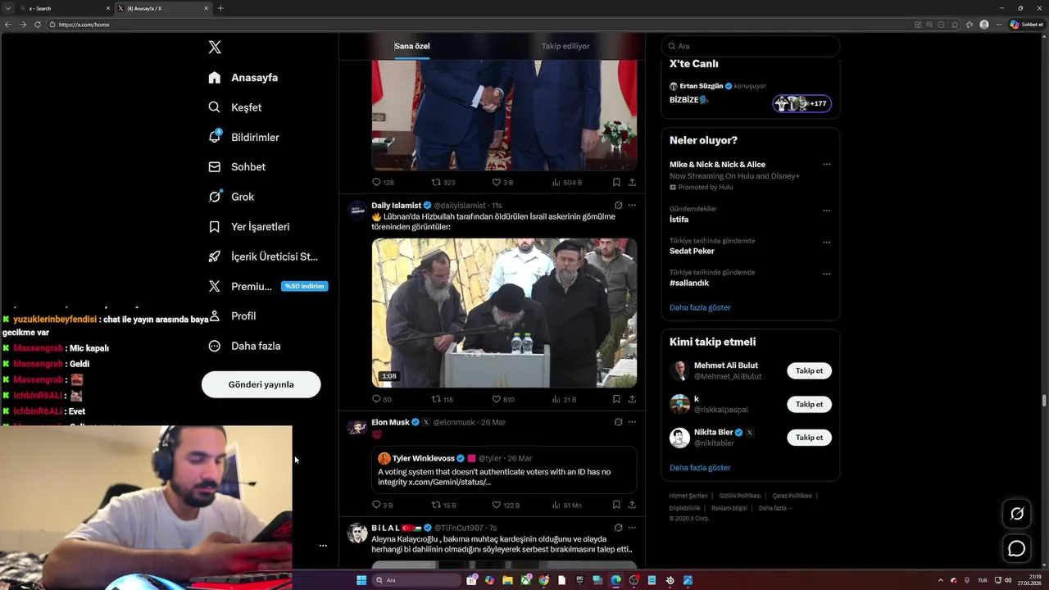Click the Ara search field on X
1049x590 pixels.
pyautogui.click(x=750, y=47)
